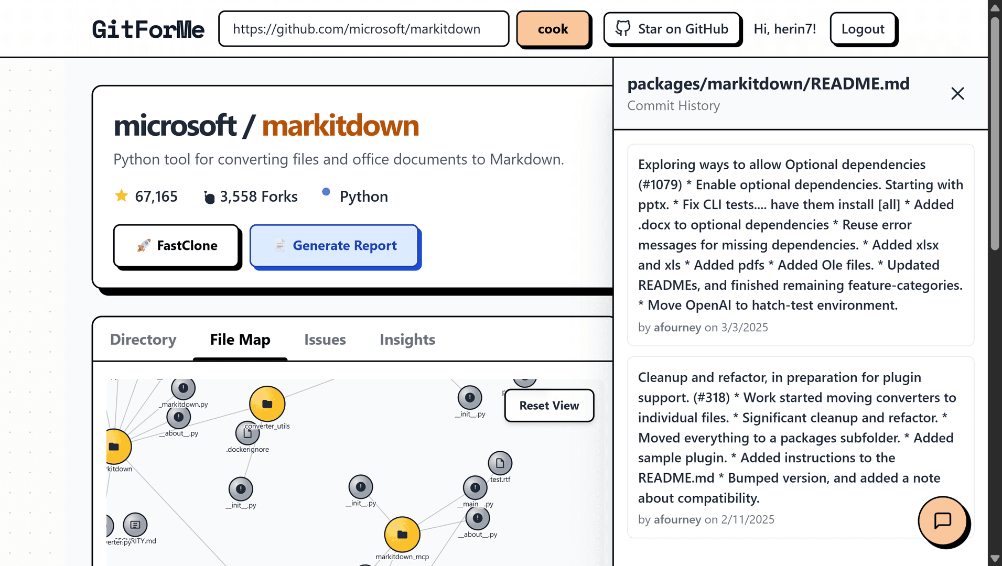Click the scrollbar down arrow

pos(995,558)
